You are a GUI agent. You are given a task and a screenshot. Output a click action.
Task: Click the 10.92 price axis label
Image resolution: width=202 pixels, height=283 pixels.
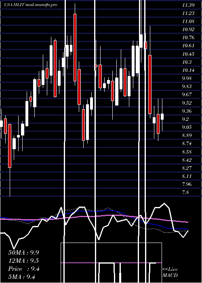(188, 30)
